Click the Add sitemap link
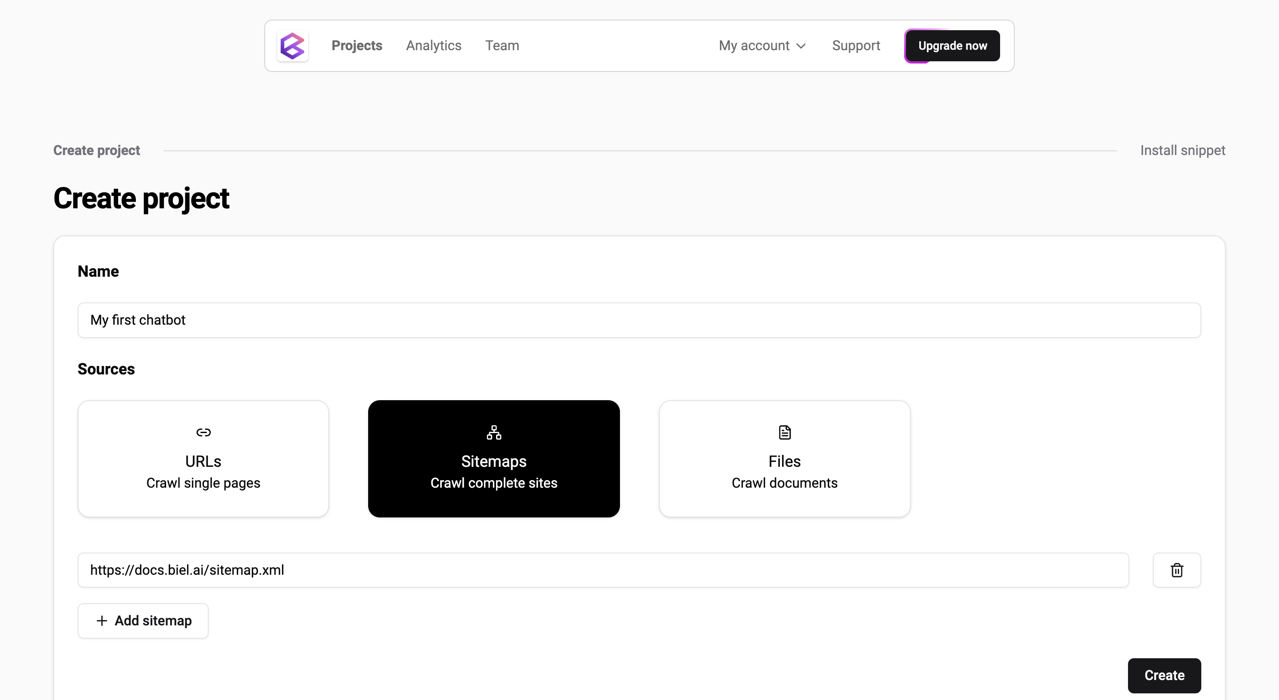The height and width of the screenshot is (700, 1279). tap(142, 620)
